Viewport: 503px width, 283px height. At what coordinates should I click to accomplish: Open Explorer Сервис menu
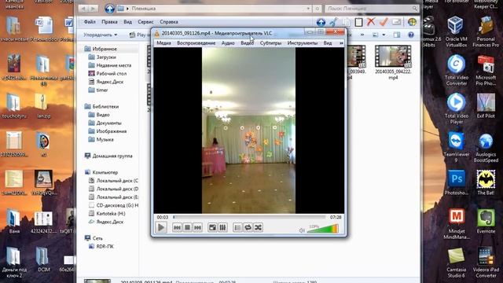145,22
